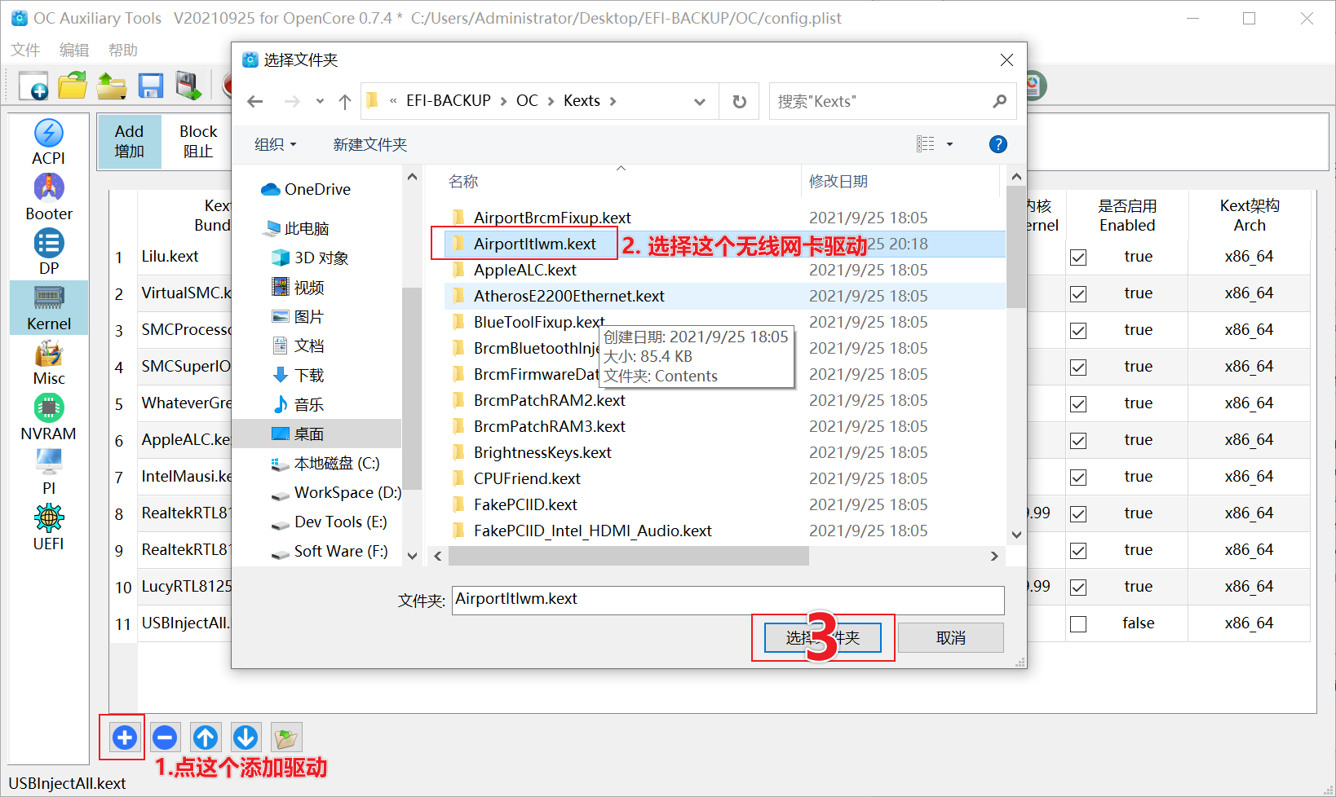Switch to the Add 增加 tab
Screen dimensions: 1336x797
(x=130, y=141)
